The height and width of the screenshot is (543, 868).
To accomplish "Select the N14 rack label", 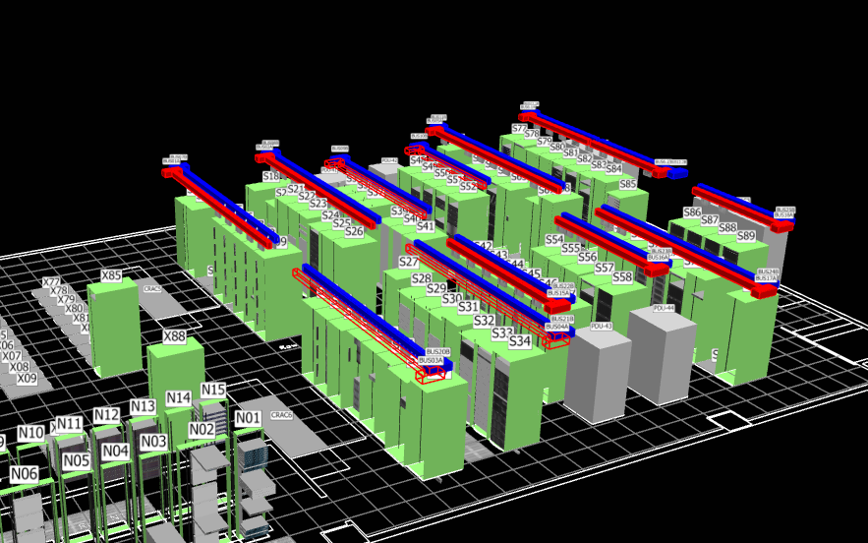I will click(x=178, y=397).
